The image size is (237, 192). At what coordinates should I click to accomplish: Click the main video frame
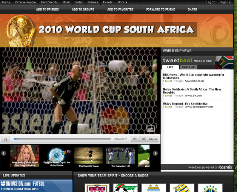click(80, 91)
